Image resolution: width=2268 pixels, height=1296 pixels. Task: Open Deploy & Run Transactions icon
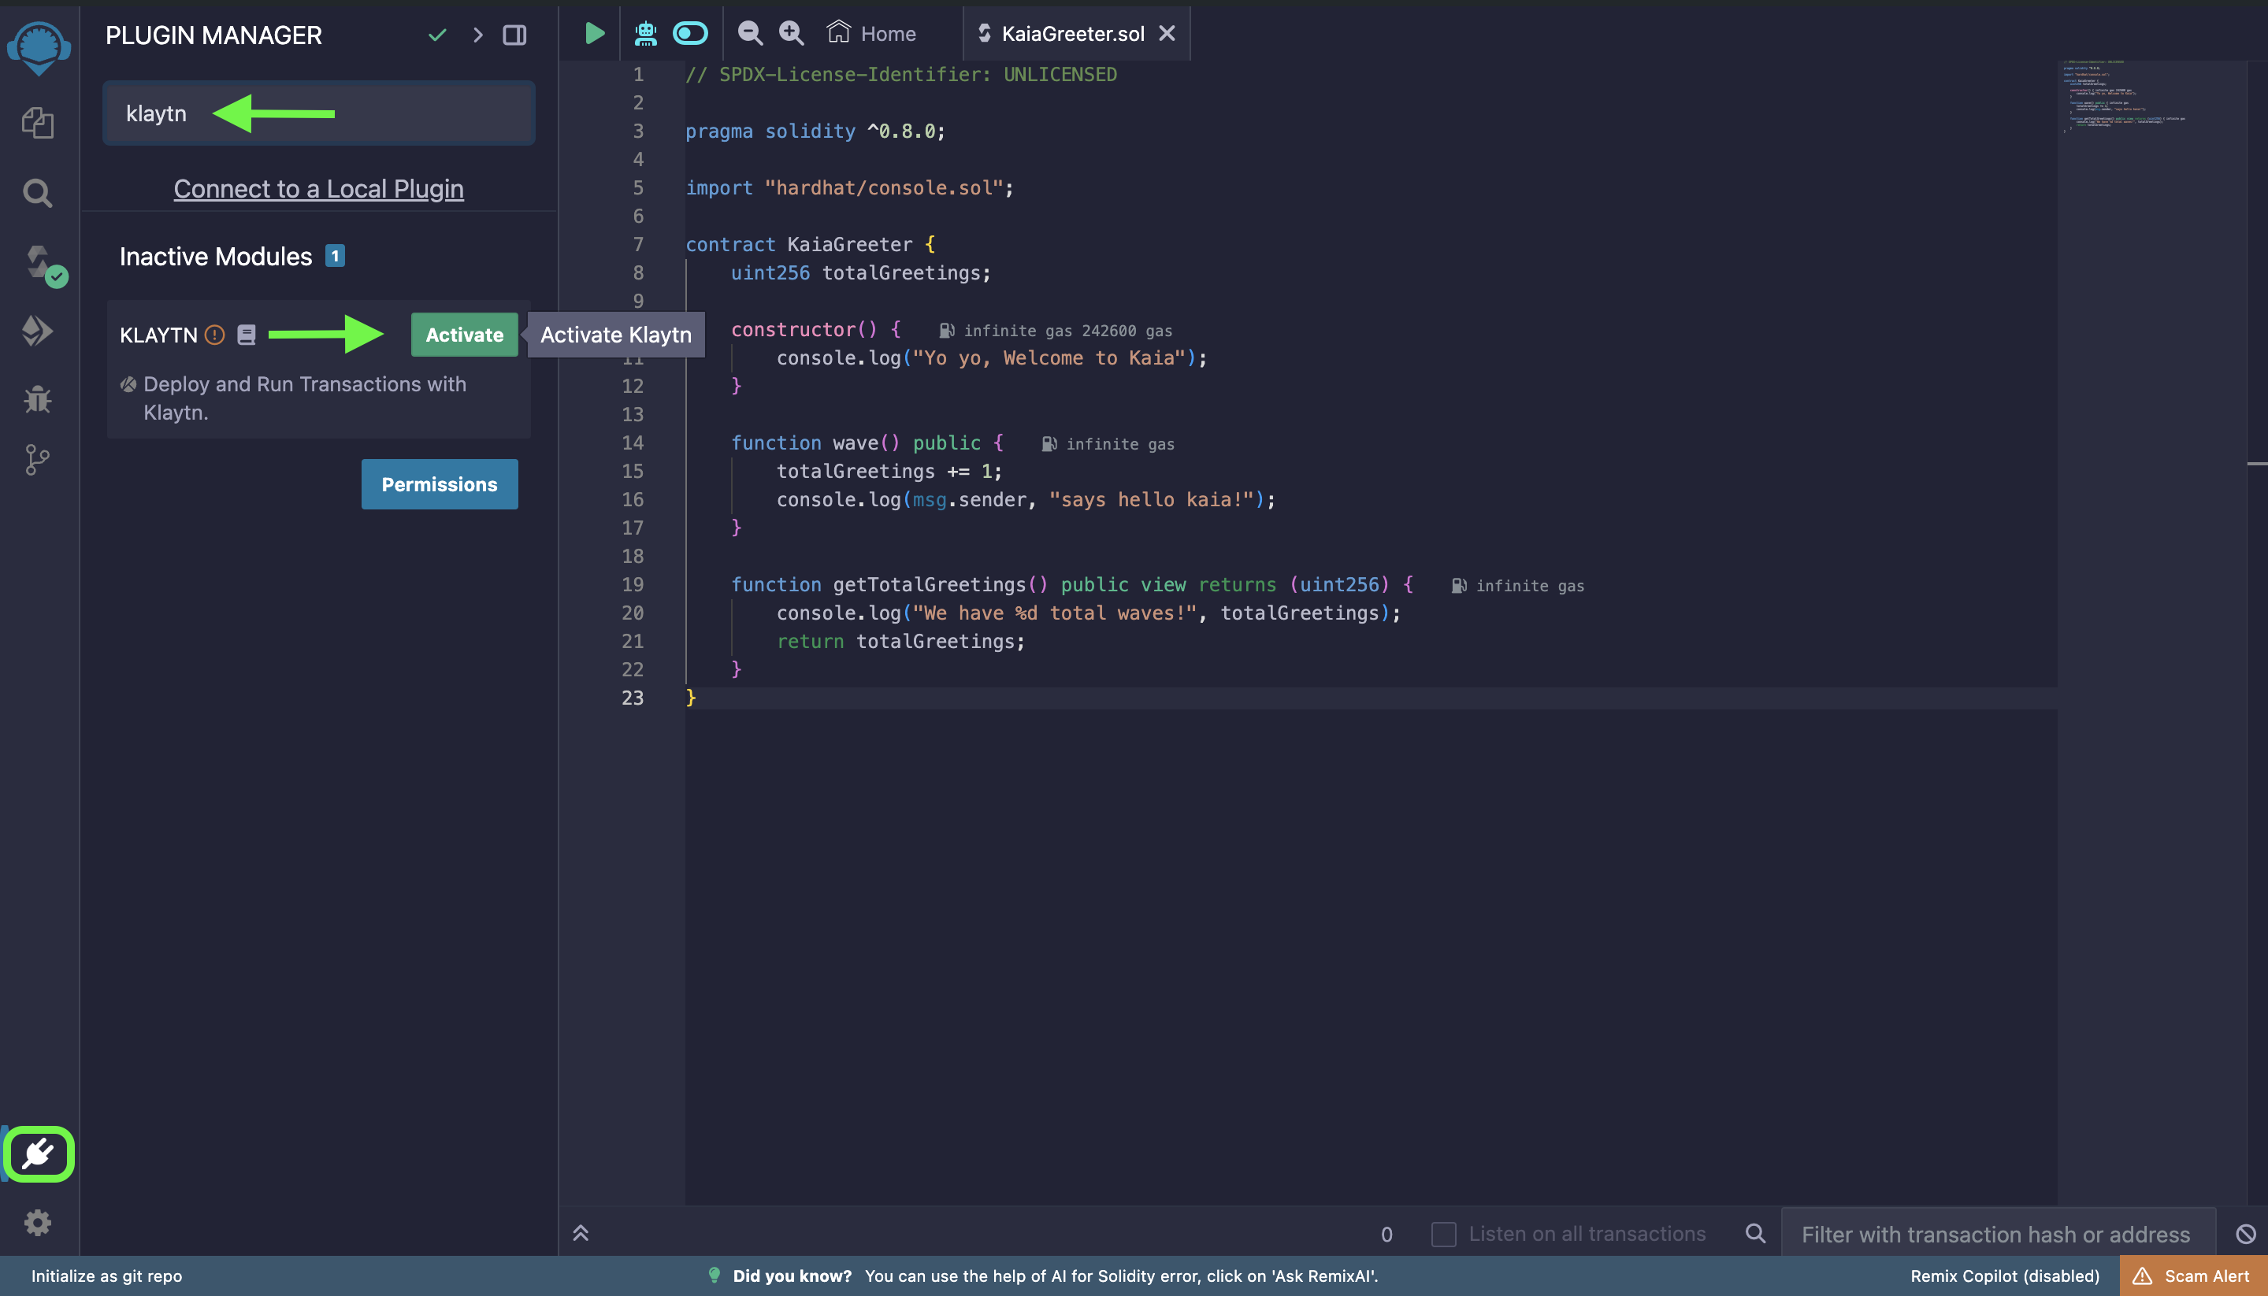(x=37, y=331)
